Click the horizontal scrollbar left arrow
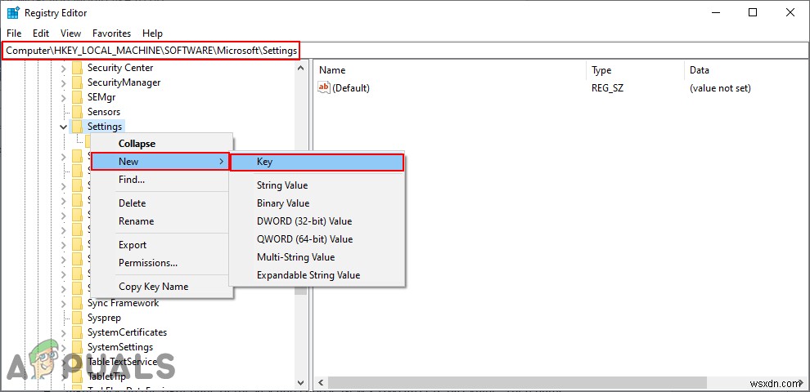Viewport: 810px width, 392px height. (x=320, y=383)
